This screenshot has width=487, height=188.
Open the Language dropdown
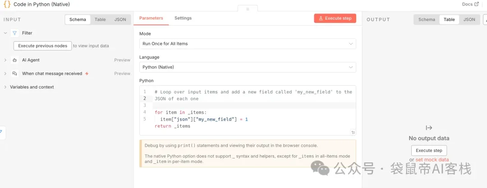[248, 67]
